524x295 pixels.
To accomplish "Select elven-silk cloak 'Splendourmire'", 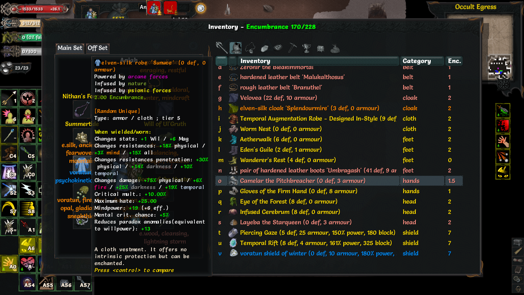I will [x=339, y=108].
